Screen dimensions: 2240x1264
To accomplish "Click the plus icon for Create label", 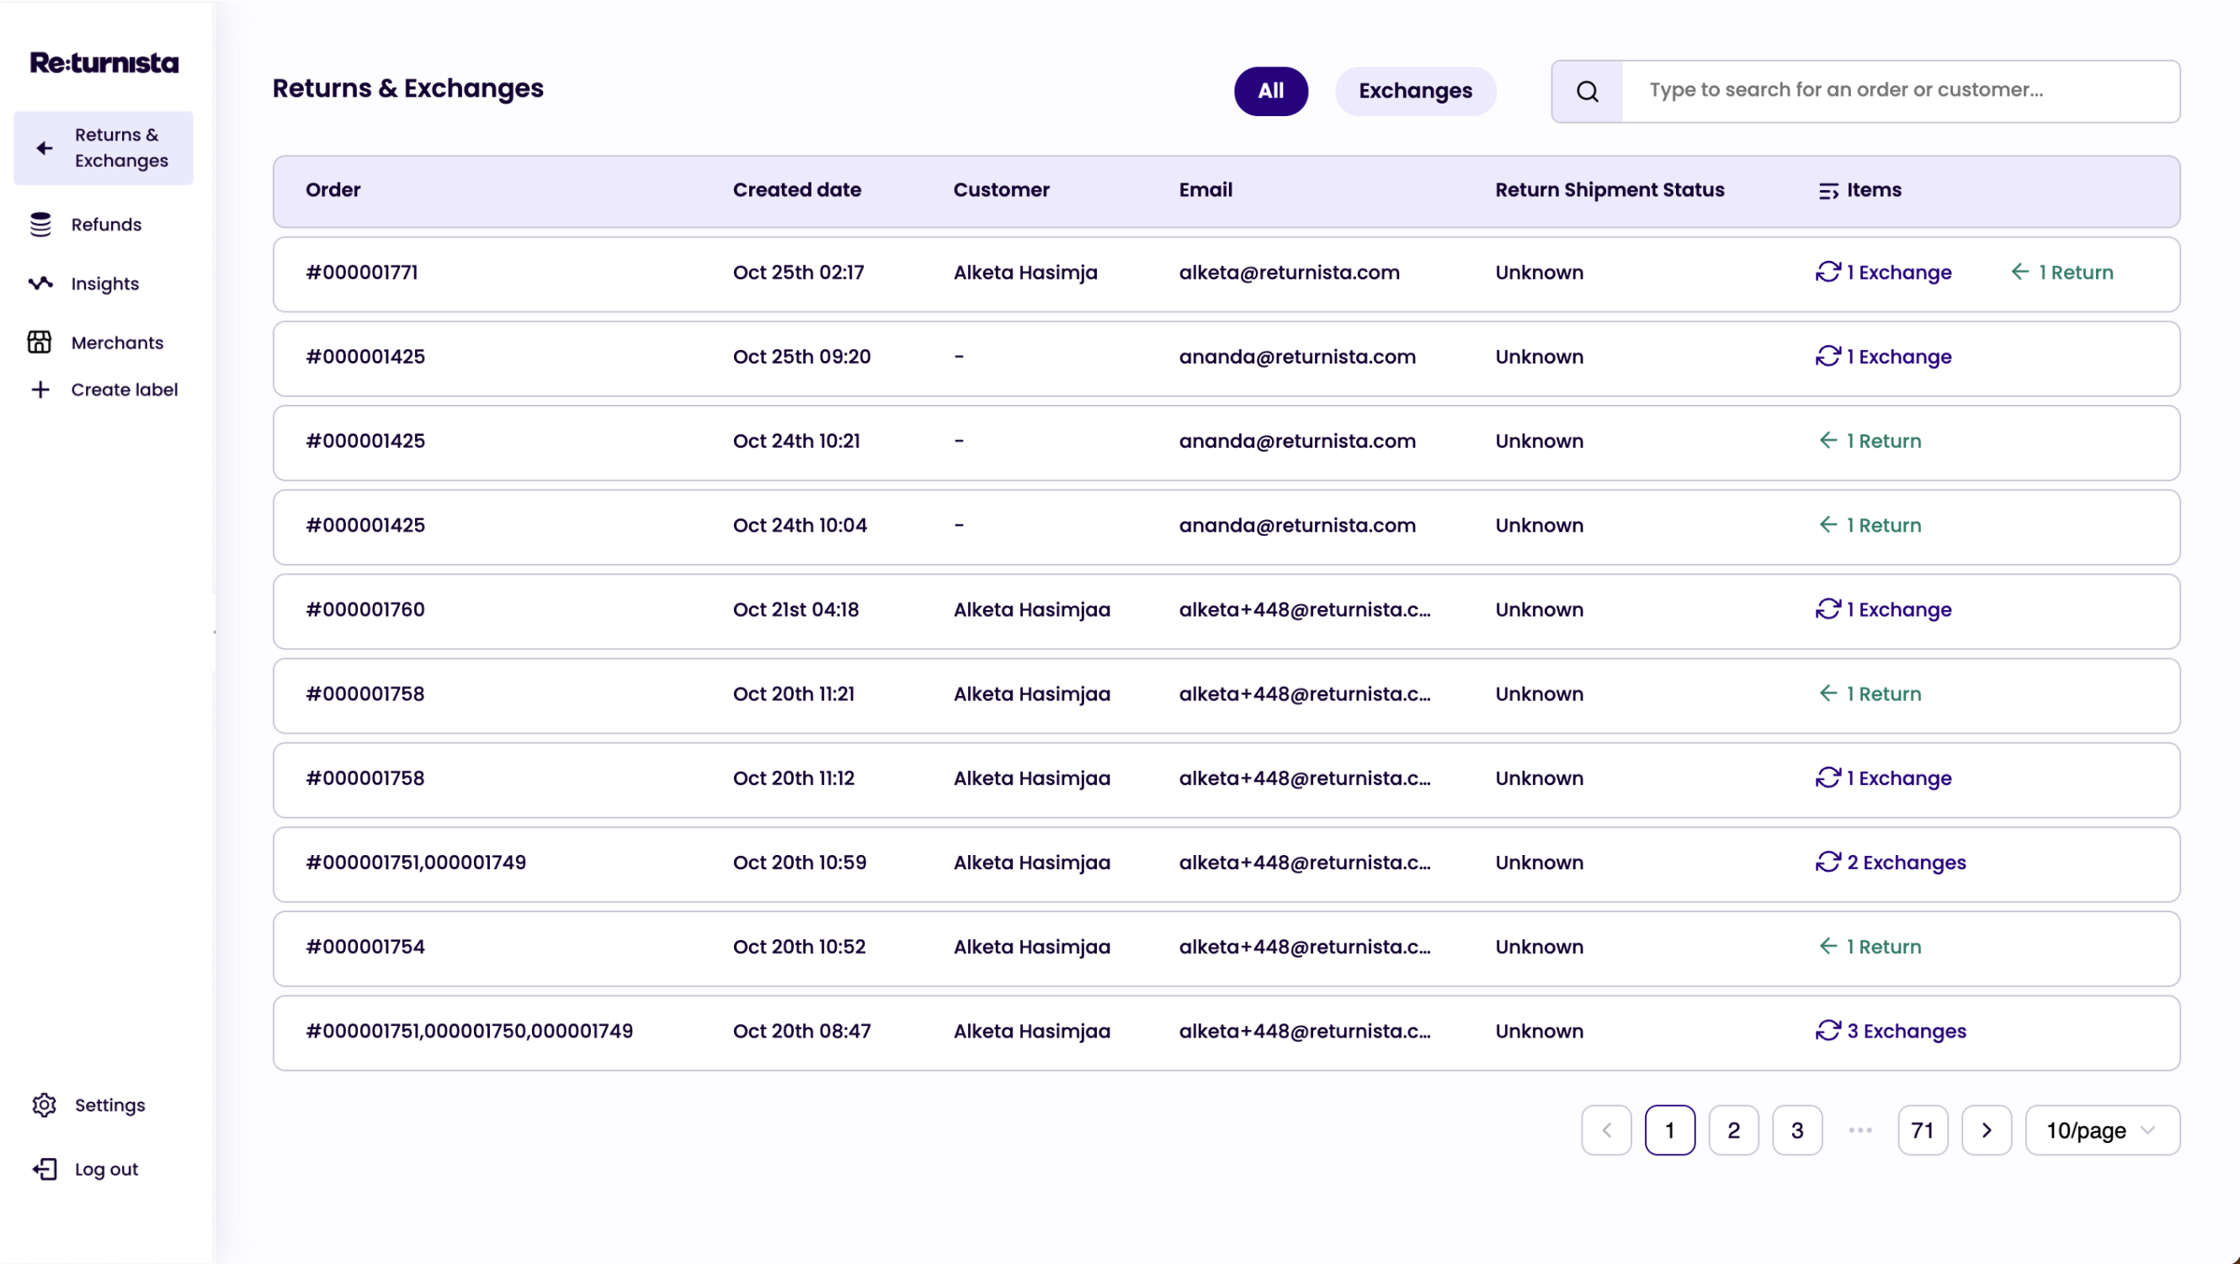I will (40, 390).
